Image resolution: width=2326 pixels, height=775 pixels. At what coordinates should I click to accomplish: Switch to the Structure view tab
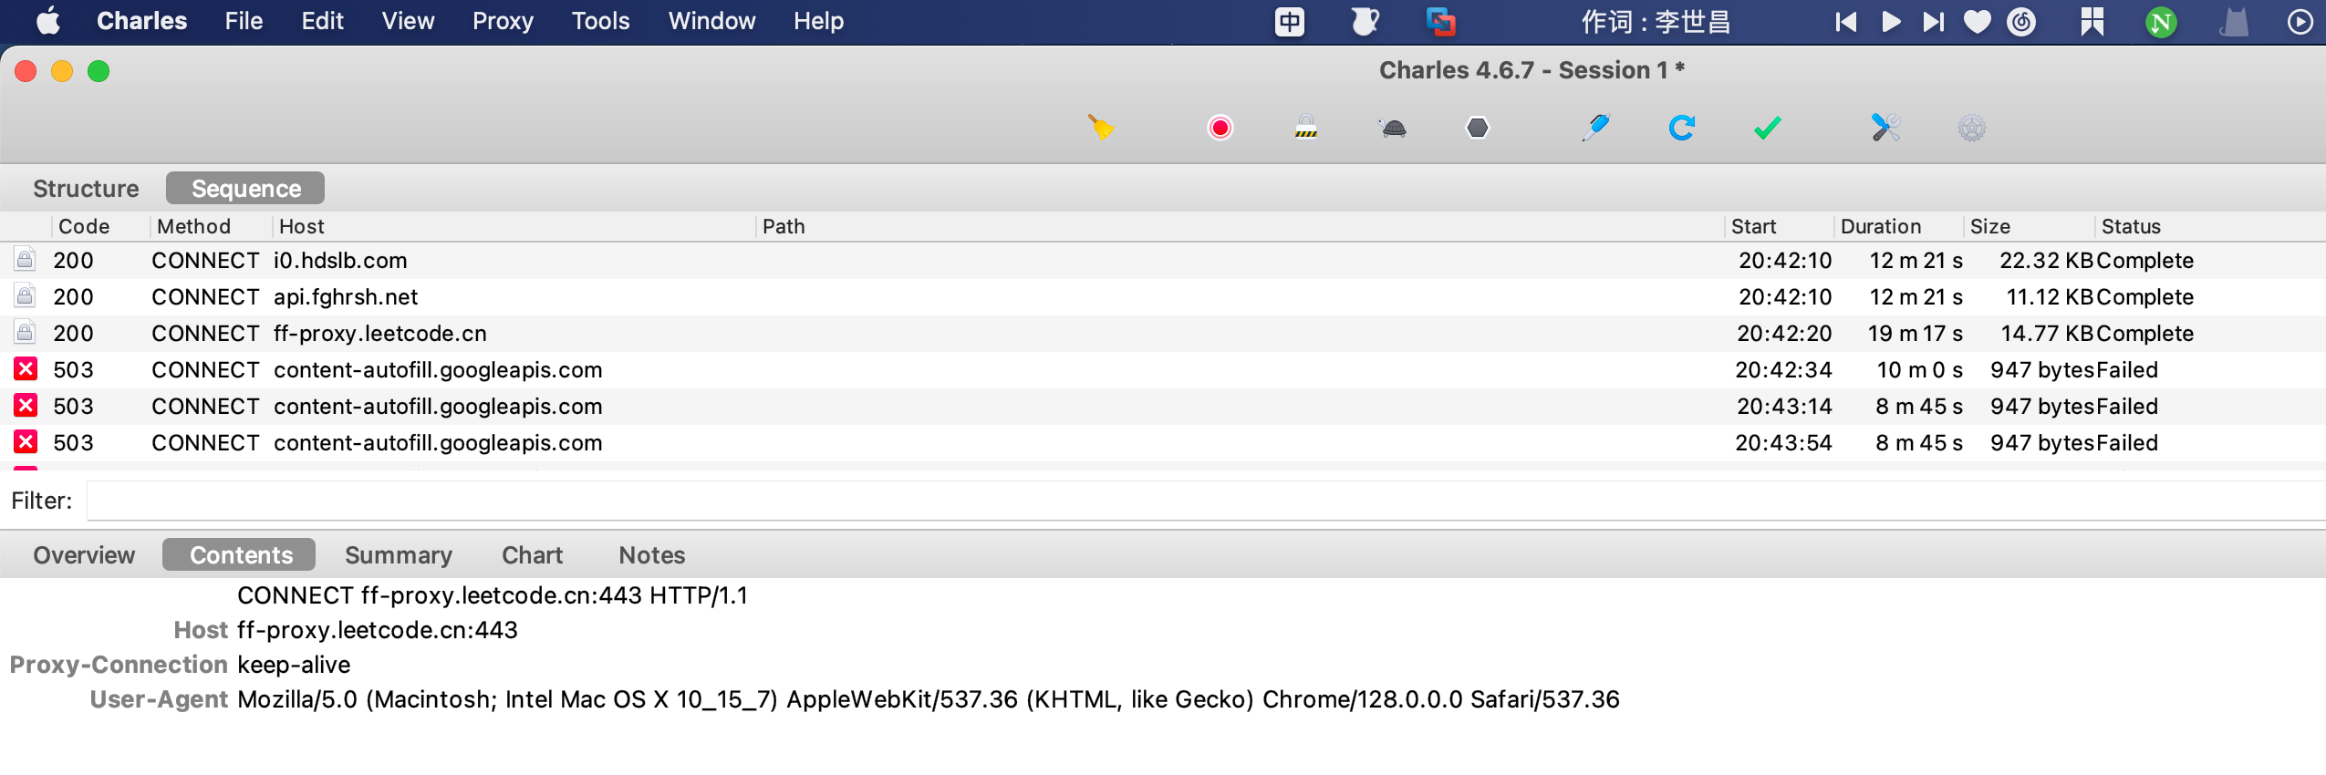(86, 189)
